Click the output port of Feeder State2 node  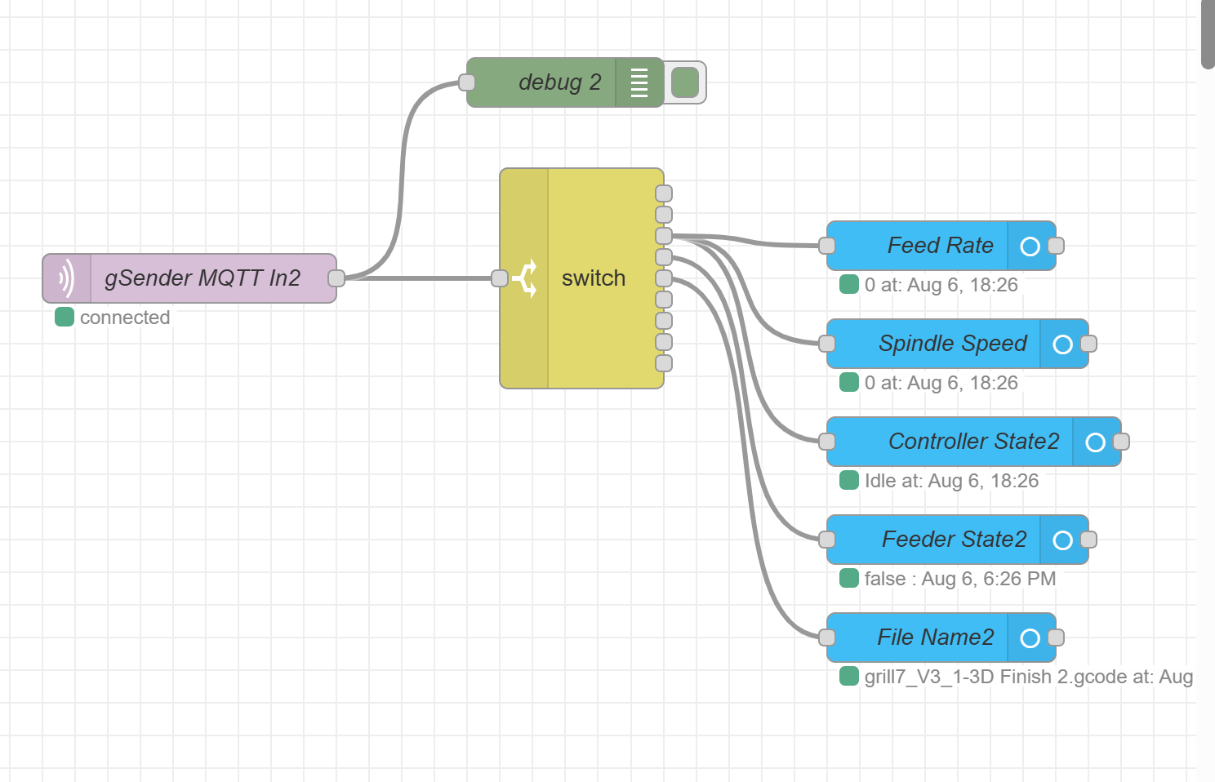(x=1088, y=540)
